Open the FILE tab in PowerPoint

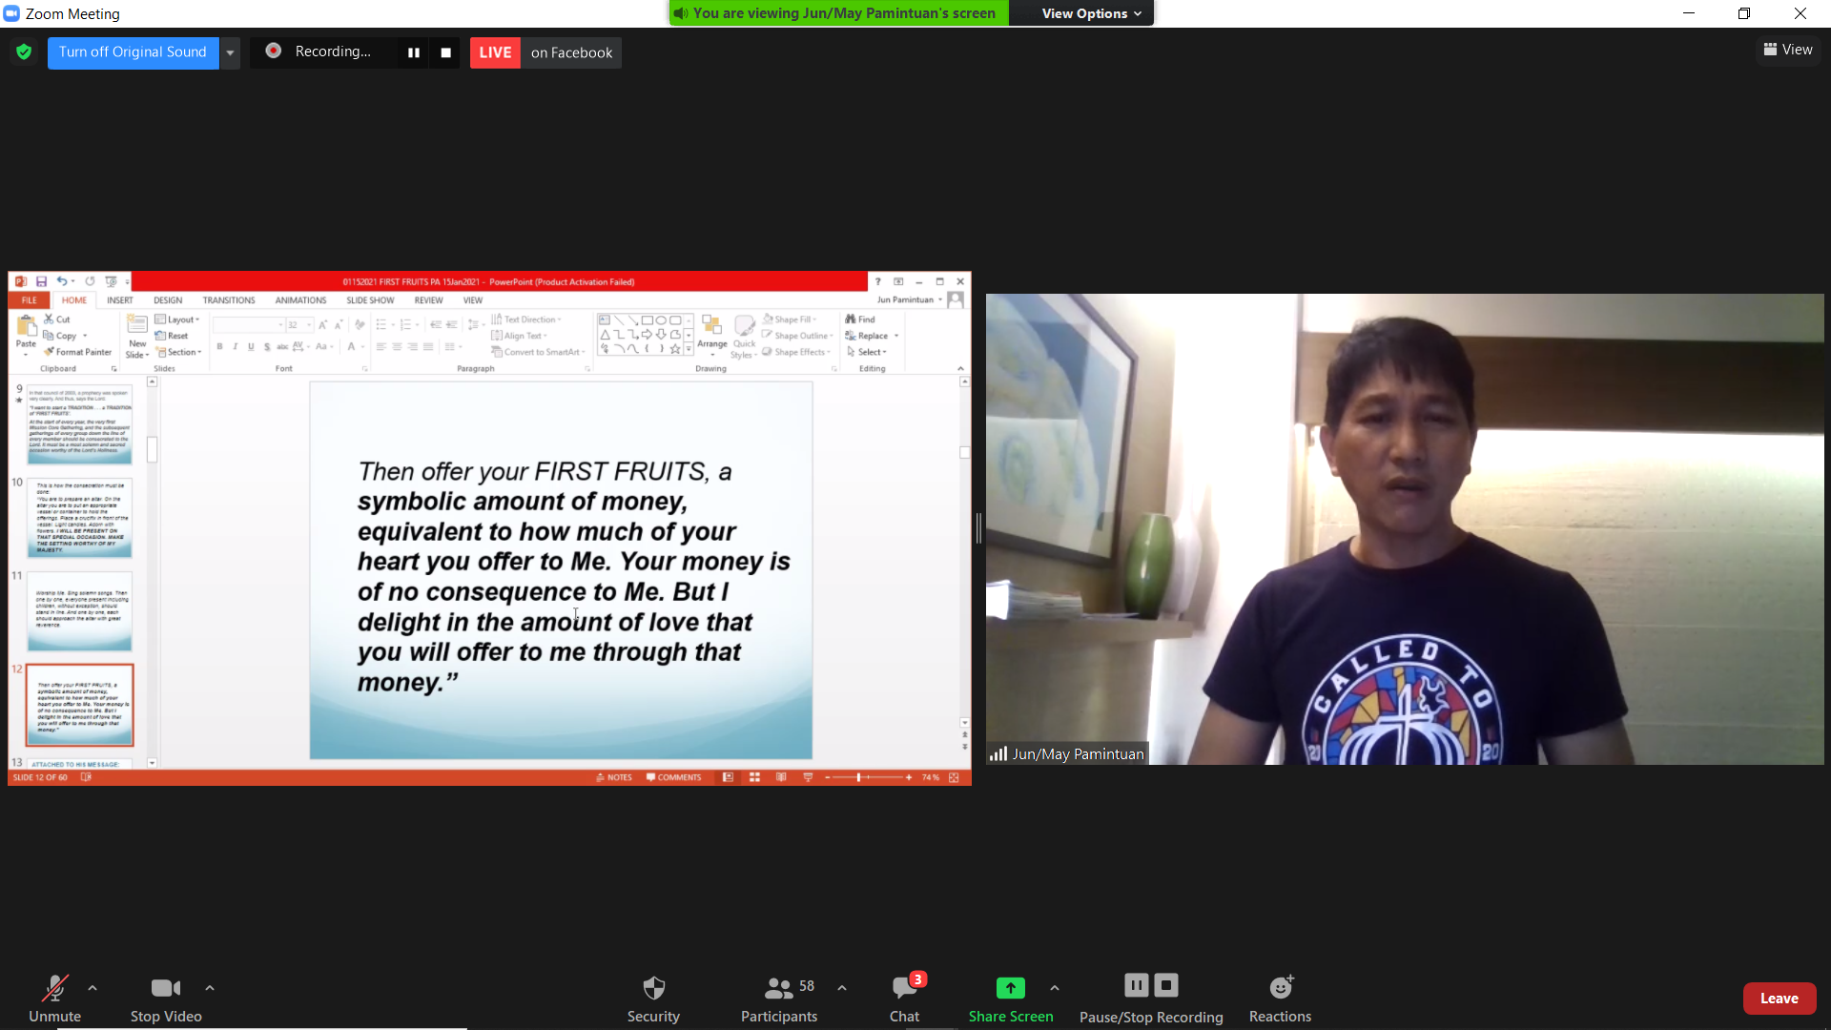pos(30,300)
